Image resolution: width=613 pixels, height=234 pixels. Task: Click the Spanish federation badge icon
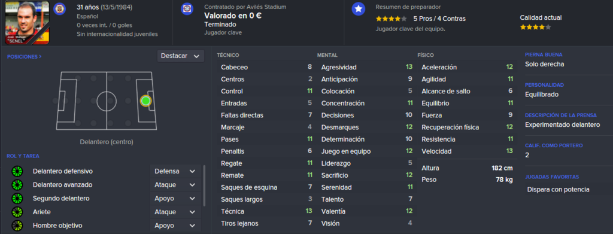[59, 8]
